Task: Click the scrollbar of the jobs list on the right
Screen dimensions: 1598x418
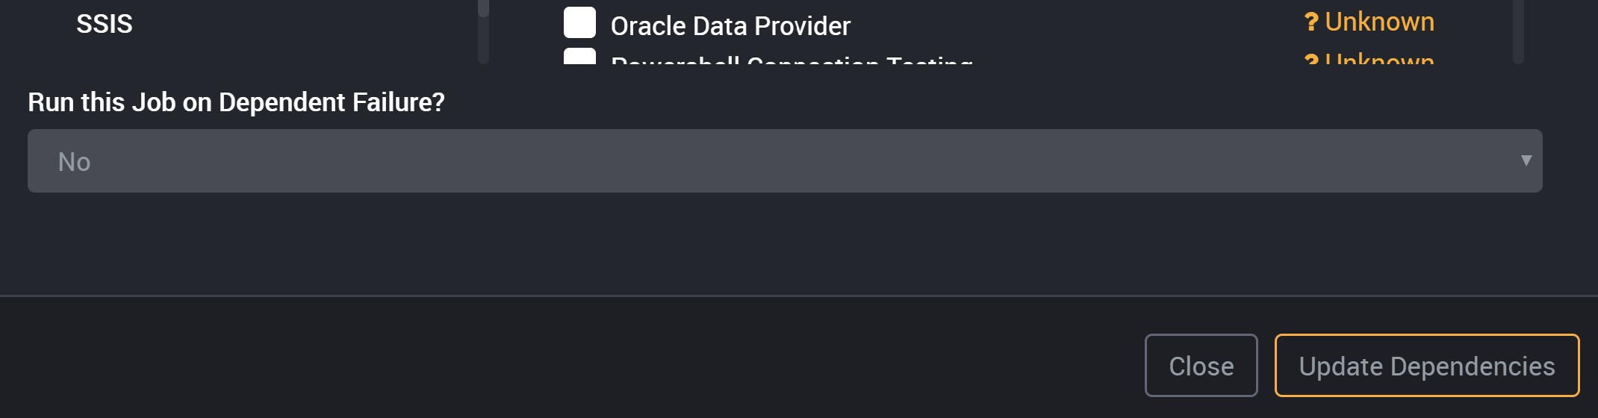Action: point(1518,31)
